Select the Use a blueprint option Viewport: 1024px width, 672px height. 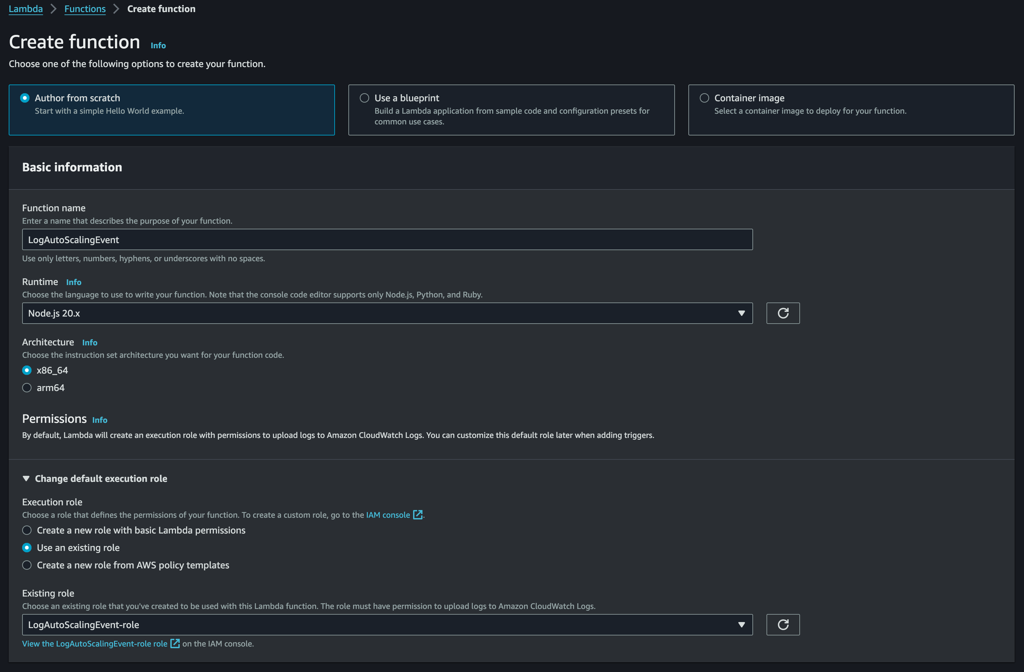coord(364,98)
